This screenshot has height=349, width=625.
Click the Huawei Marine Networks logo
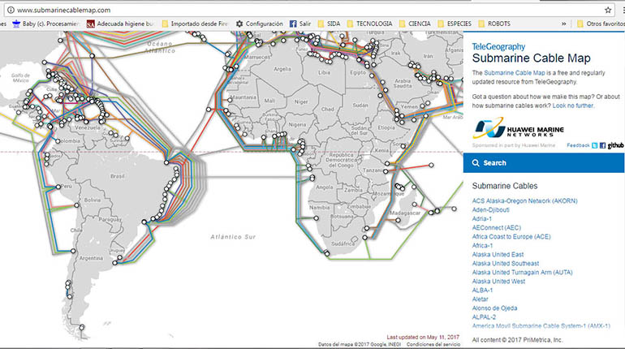pyautogui.click(x=518, y=128)
